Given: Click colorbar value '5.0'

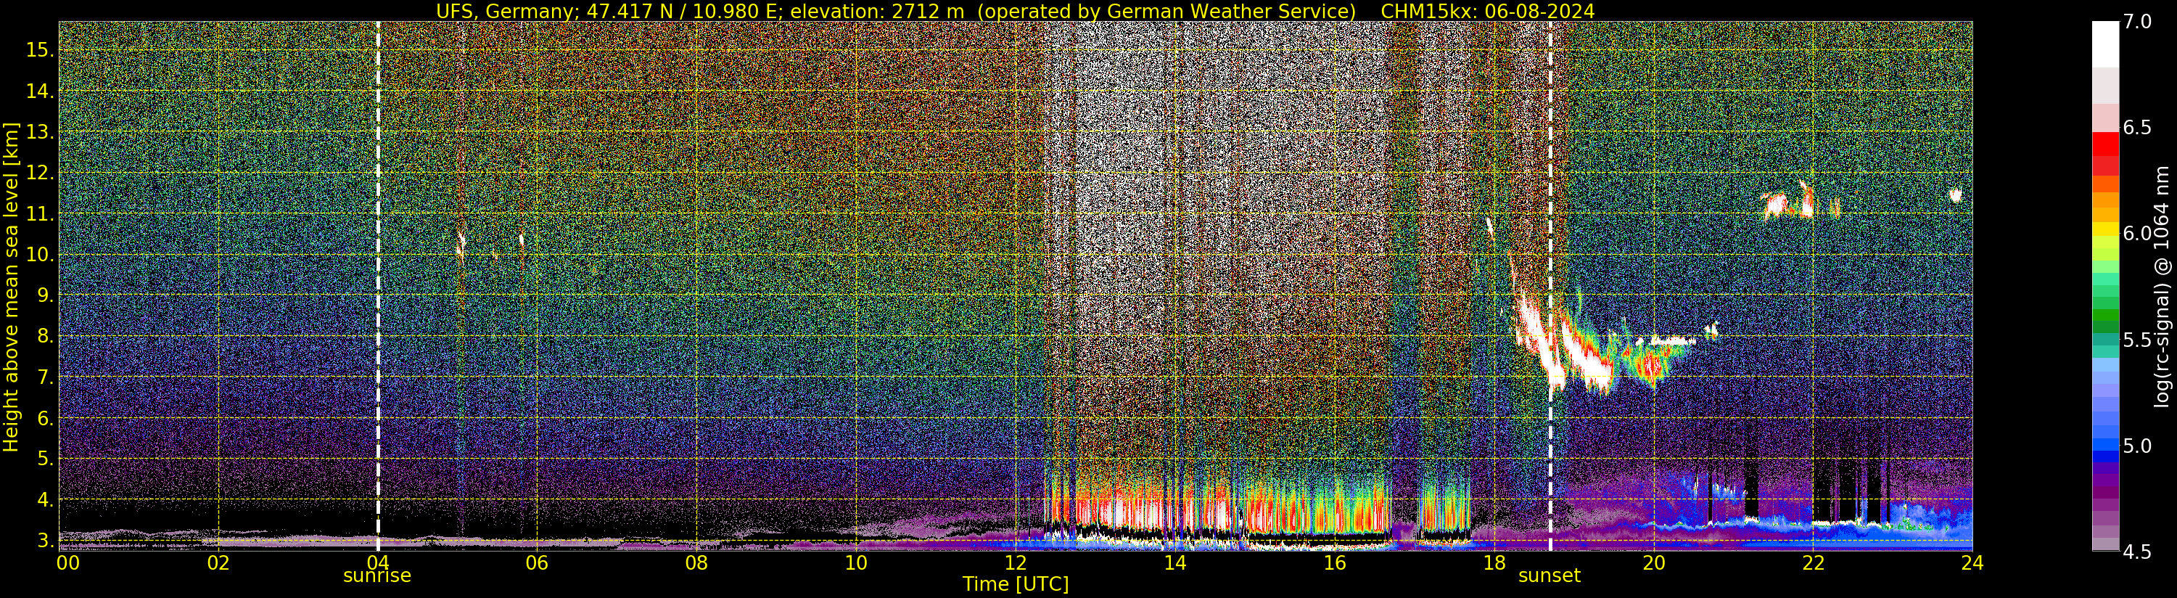Looking at the screenshot, I should coord(2137,446).
